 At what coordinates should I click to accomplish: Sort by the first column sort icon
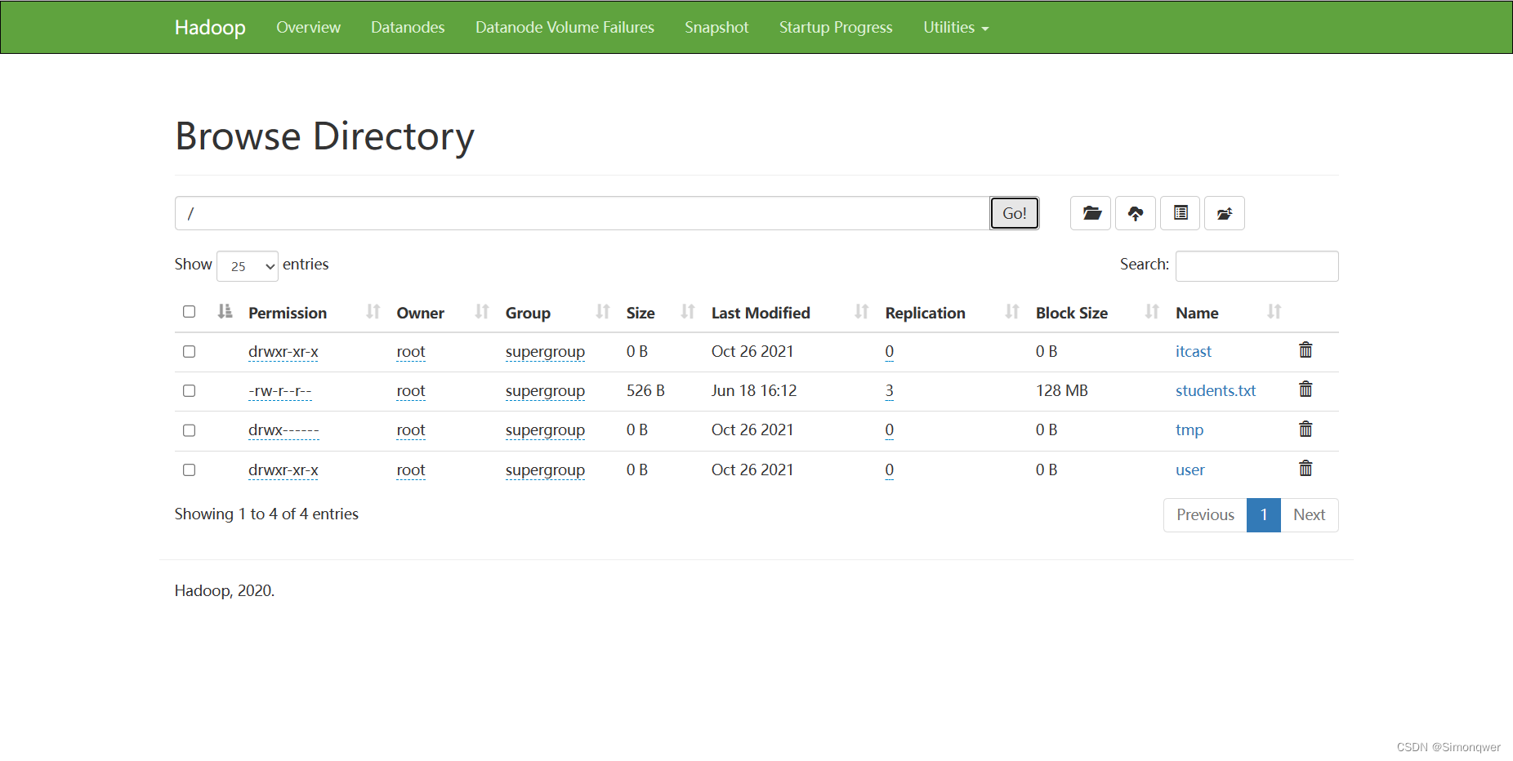point(225,311)
